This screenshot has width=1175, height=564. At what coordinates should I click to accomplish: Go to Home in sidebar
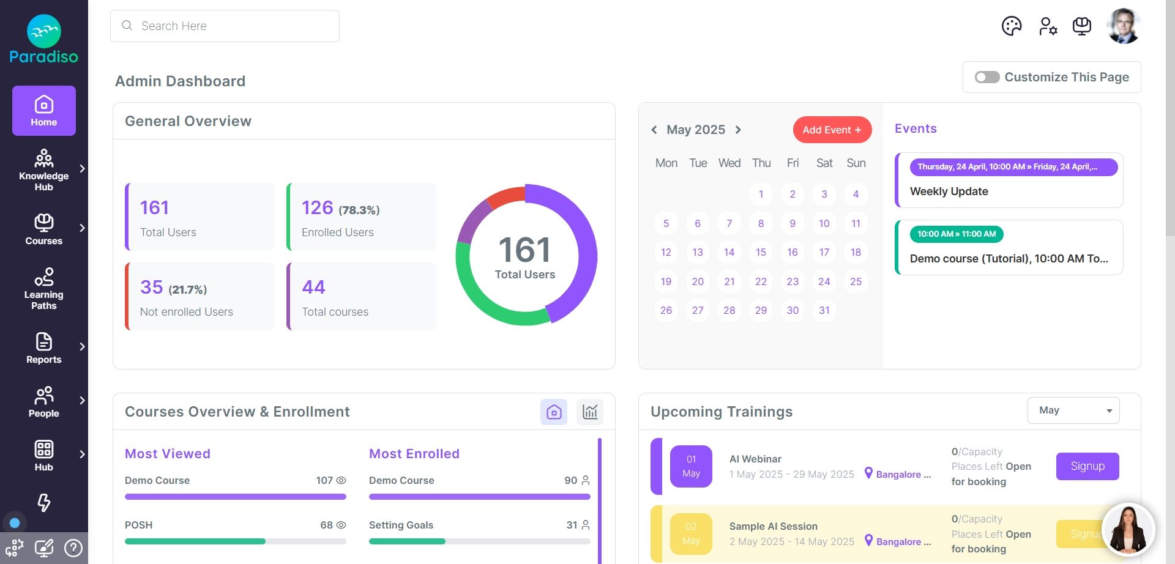point(44,111)
